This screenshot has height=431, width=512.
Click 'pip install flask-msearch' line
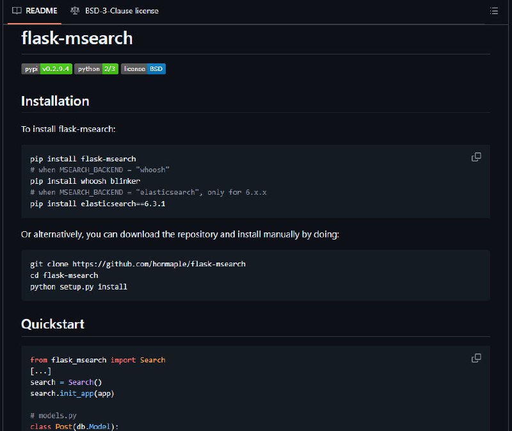point(83,159)
